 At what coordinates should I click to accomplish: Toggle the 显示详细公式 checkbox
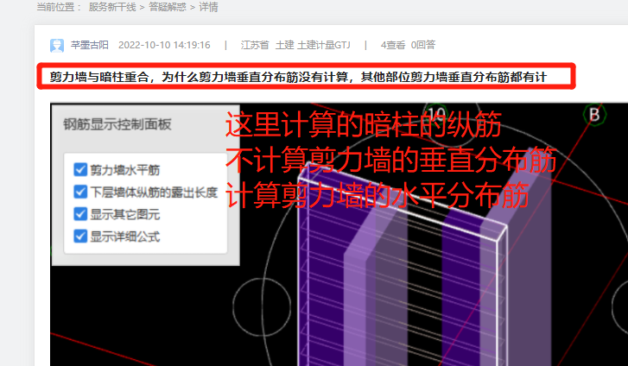(80, 237)
